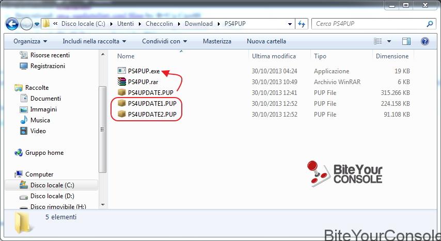Click the PS4UPDATE2.PUP file name

pos(152,115)
